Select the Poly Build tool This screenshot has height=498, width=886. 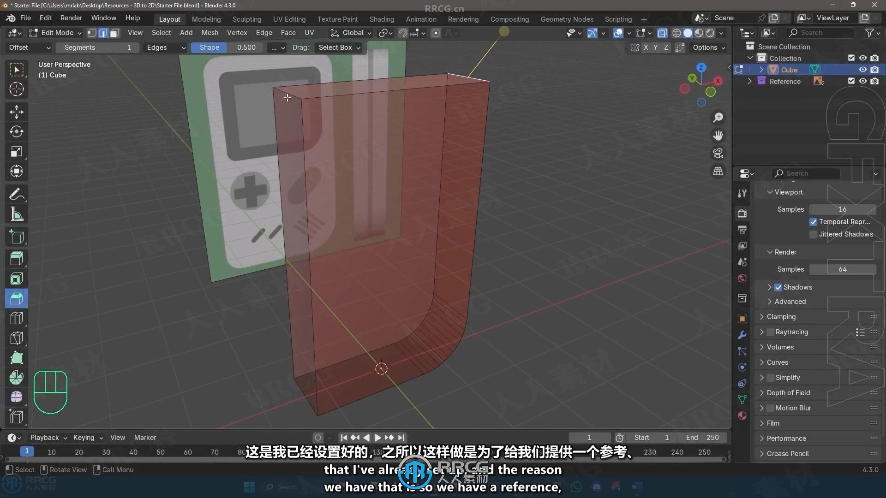[17, 358]
